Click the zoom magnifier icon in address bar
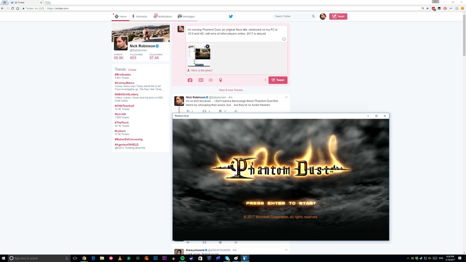The width and height of the screenshot is (466, 262). point(423,8)
